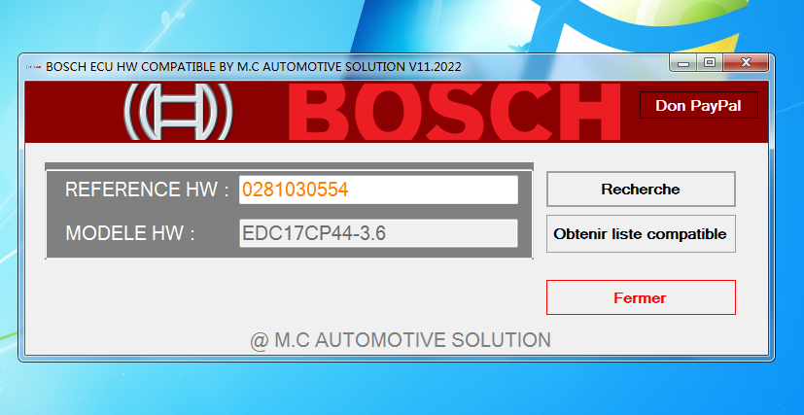Click the window title text BOSCH ECU HW COMPATIBLE
Image resolution: width=804 pixels, height=415 pixels.
click(x=254, y=67)
